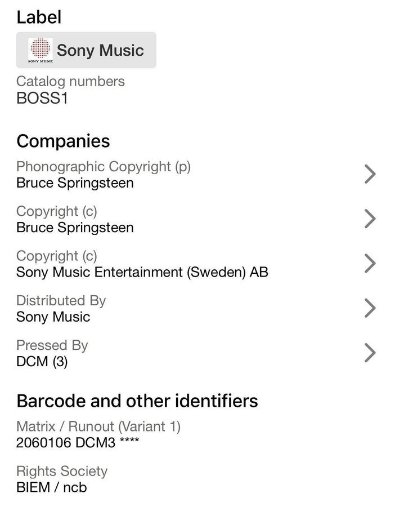This screenshot has width=395, height=507.
Task: Click chevron beside Bruce Springsteen Copyright (c)
Action: click(370, 219)
